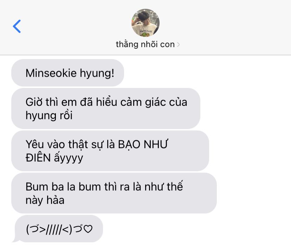Click "hyung rồi" in the second message
The width and height of the screenshot is (291, 249).
coord(49,115)
